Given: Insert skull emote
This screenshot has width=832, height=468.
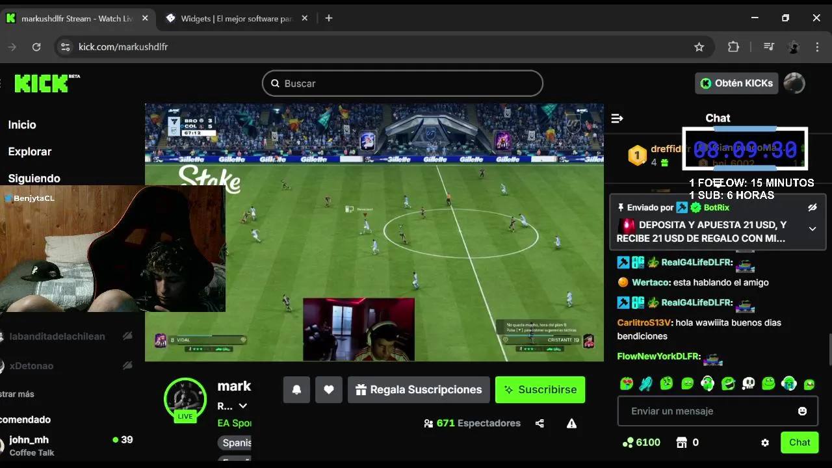Looking at the screenshot, I should click(748, 383).
